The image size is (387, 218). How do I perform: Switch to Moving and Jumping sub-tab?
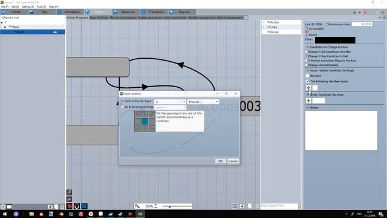coord(123,18)
